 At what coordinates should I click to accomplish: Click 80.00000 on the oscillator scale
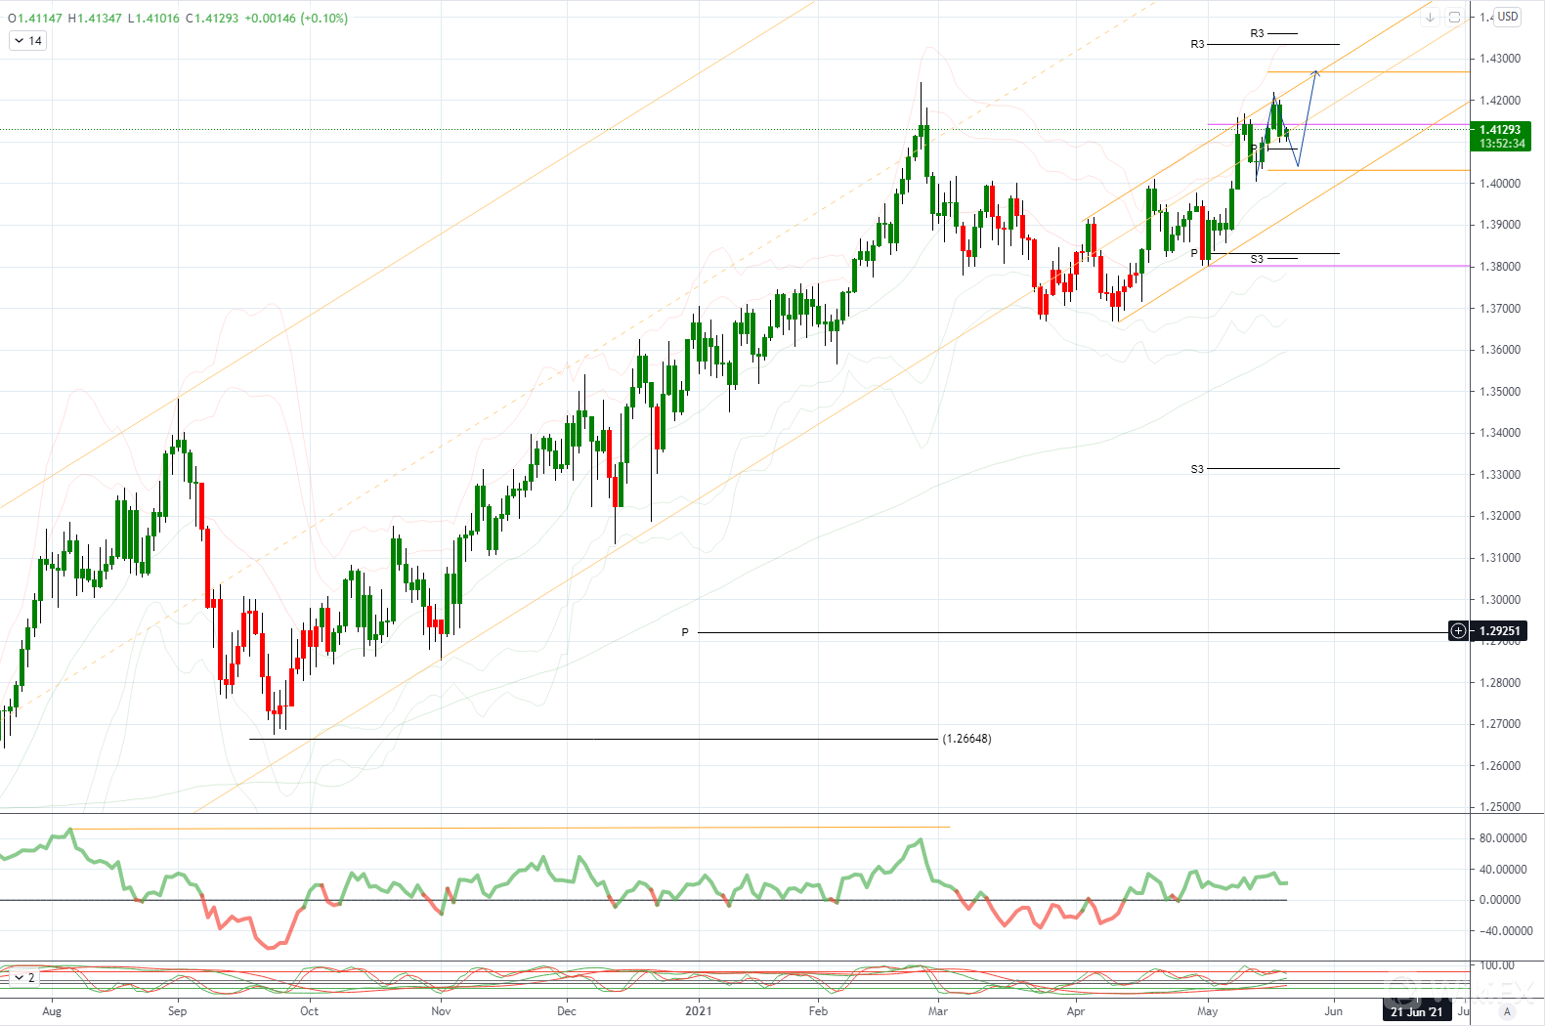pos(1503,838)
